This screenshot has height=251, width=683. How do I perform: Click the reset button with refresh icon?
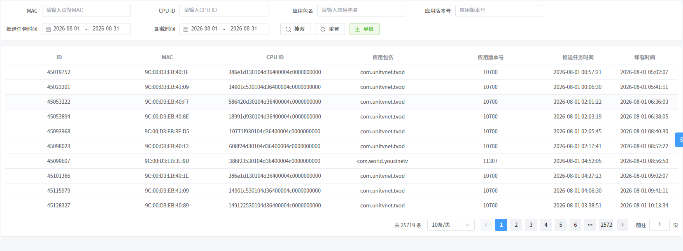tap(330, 29)
